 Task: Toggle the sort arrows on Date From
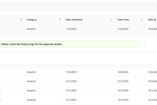142,20
